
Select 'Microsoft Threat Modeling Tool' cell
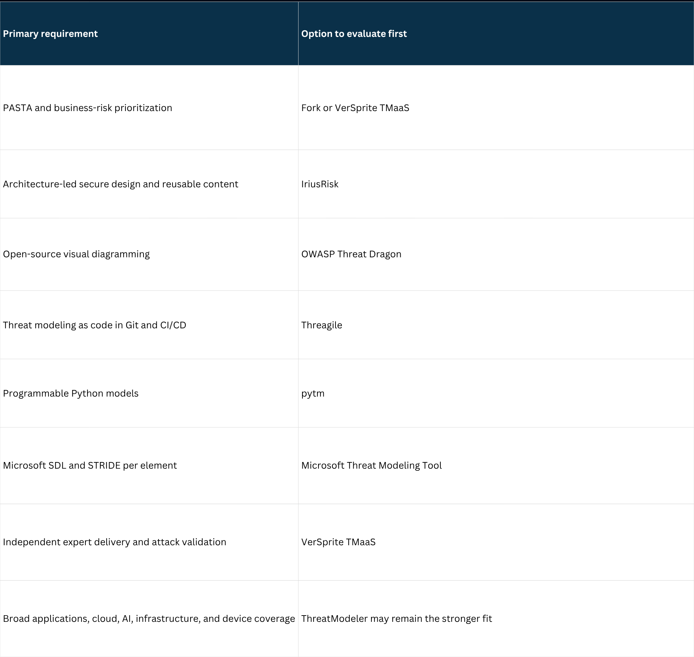(496, 466)
